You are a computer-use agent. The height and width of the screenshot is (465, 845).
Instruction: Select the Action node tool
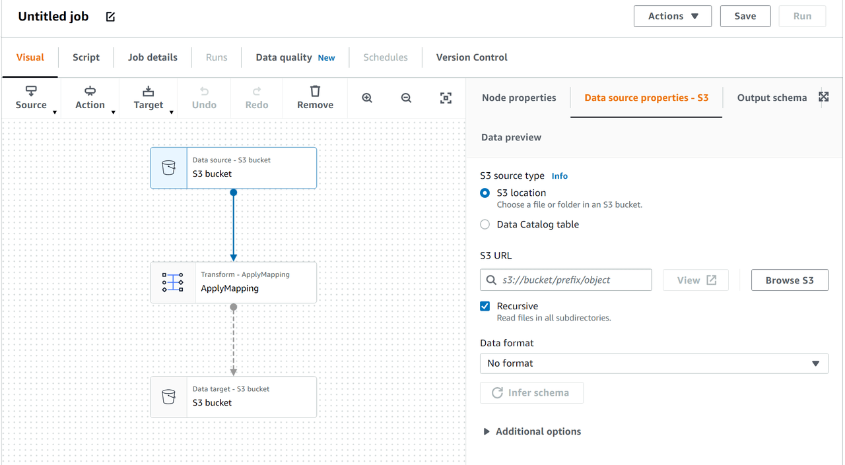(x=90, y=98)
